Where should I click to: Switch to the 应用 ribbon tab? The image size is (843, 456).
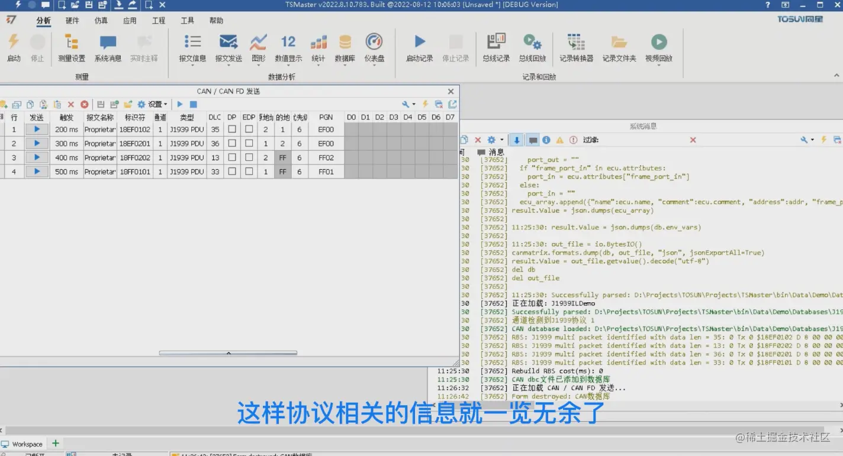pos(130,21)
